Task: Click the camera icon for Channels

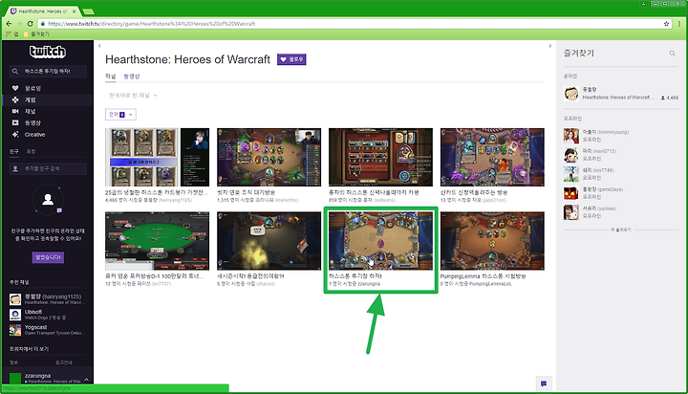Action: [x=15, y=111]
